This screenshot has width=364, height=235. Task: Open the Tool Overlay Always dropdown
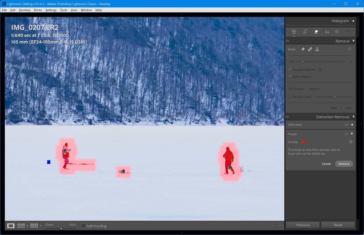[314, 89]
